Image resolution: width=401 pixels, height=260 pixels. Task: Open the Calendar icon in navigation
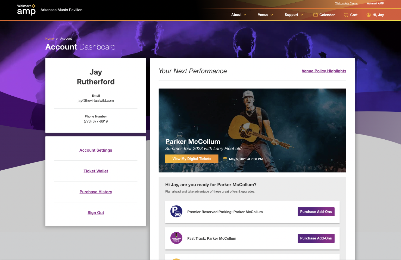tap(315, 15)
